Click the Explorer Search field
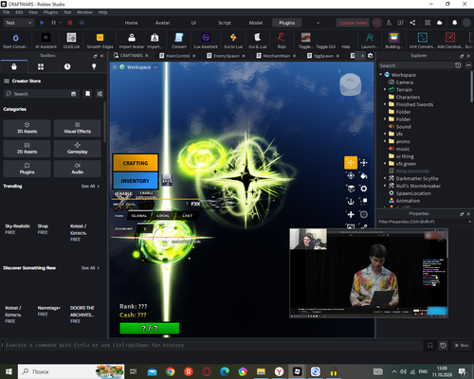The image size is (474, 379). [415, 65]
